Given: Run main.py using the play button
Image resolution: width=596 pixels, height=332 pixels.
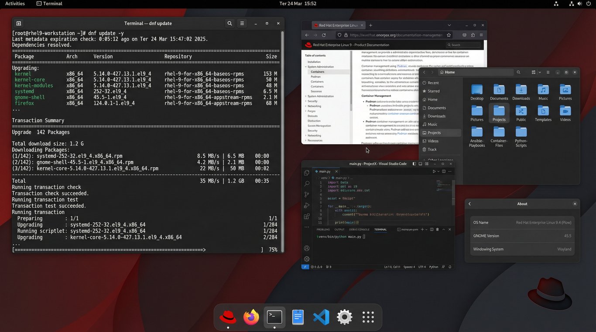Looking at the screenshot, I should tap(434, 171).
